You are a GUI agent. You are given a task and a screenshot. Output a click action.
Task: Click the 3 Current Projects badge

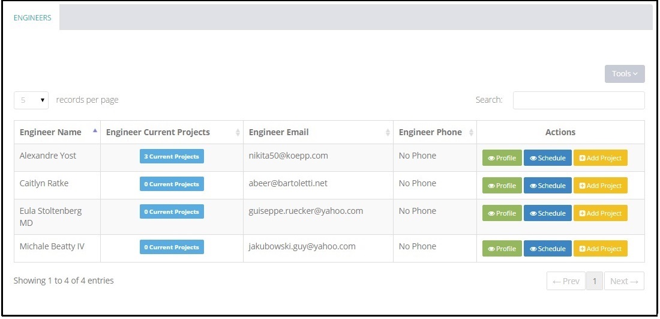point(172,157)
